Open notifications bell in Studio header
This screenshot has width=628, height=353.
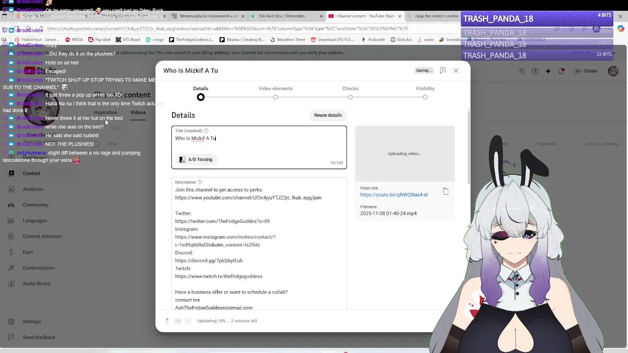(x=562, y=71)
